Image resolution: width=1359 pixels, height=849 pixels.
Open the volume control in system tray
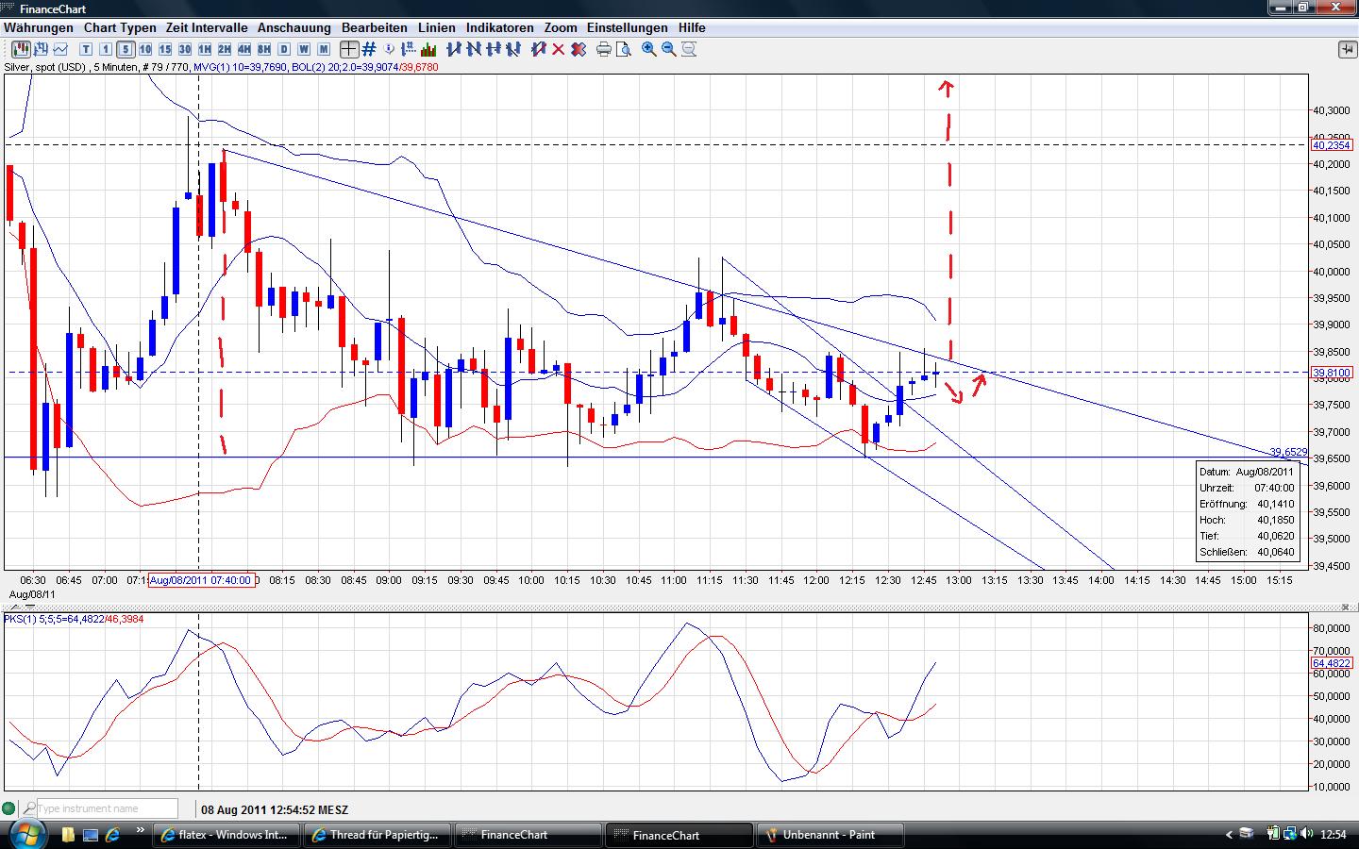point(1307,834)
